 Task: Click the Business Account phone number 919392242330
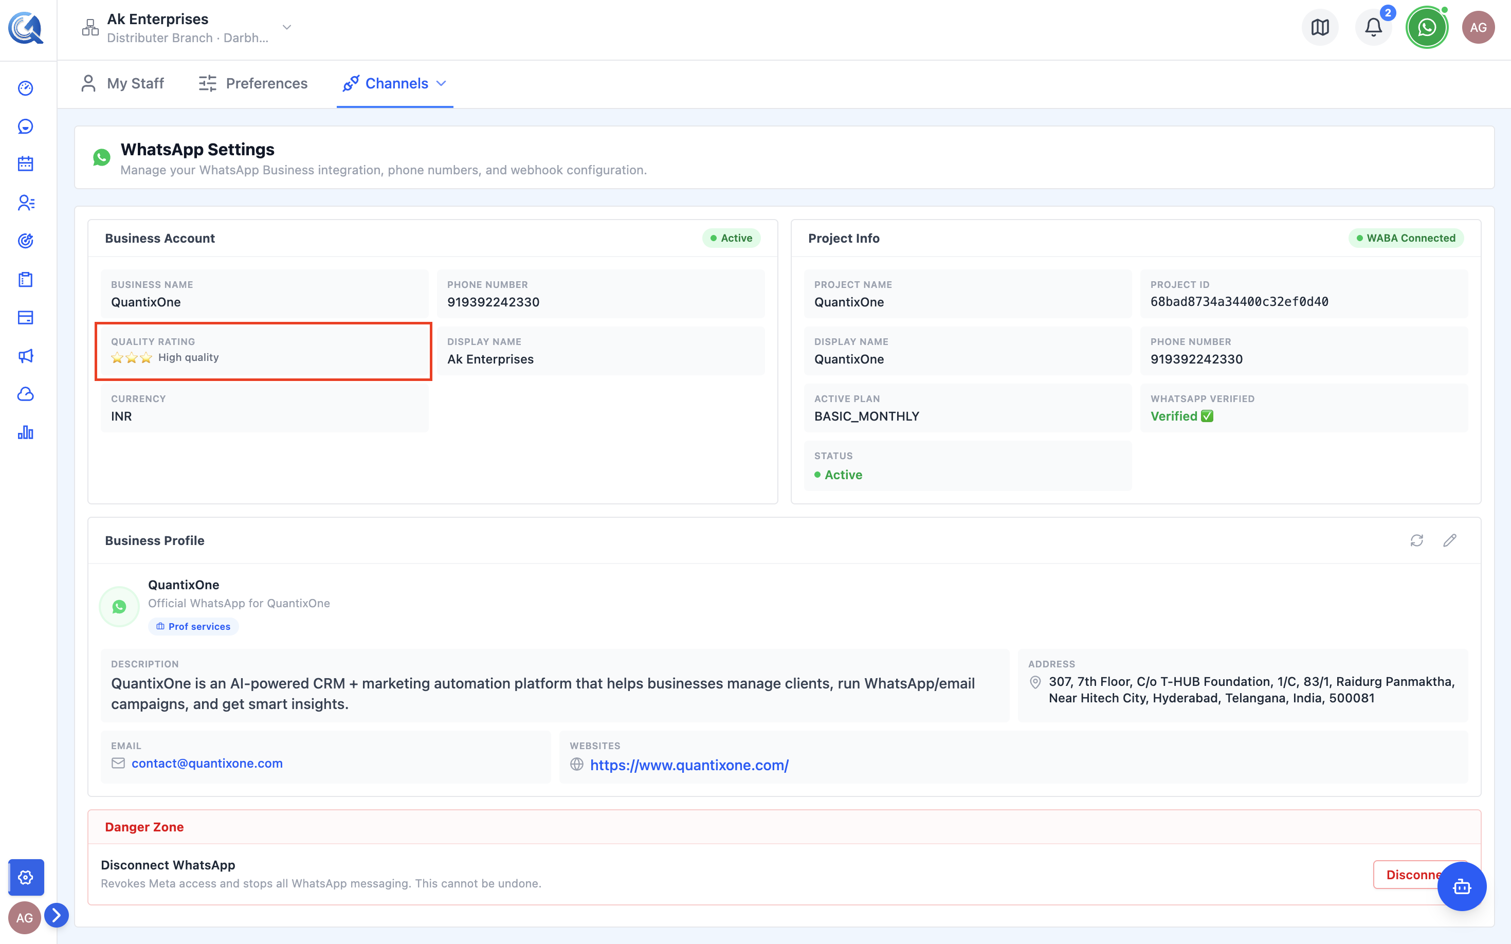click(493, 302)
